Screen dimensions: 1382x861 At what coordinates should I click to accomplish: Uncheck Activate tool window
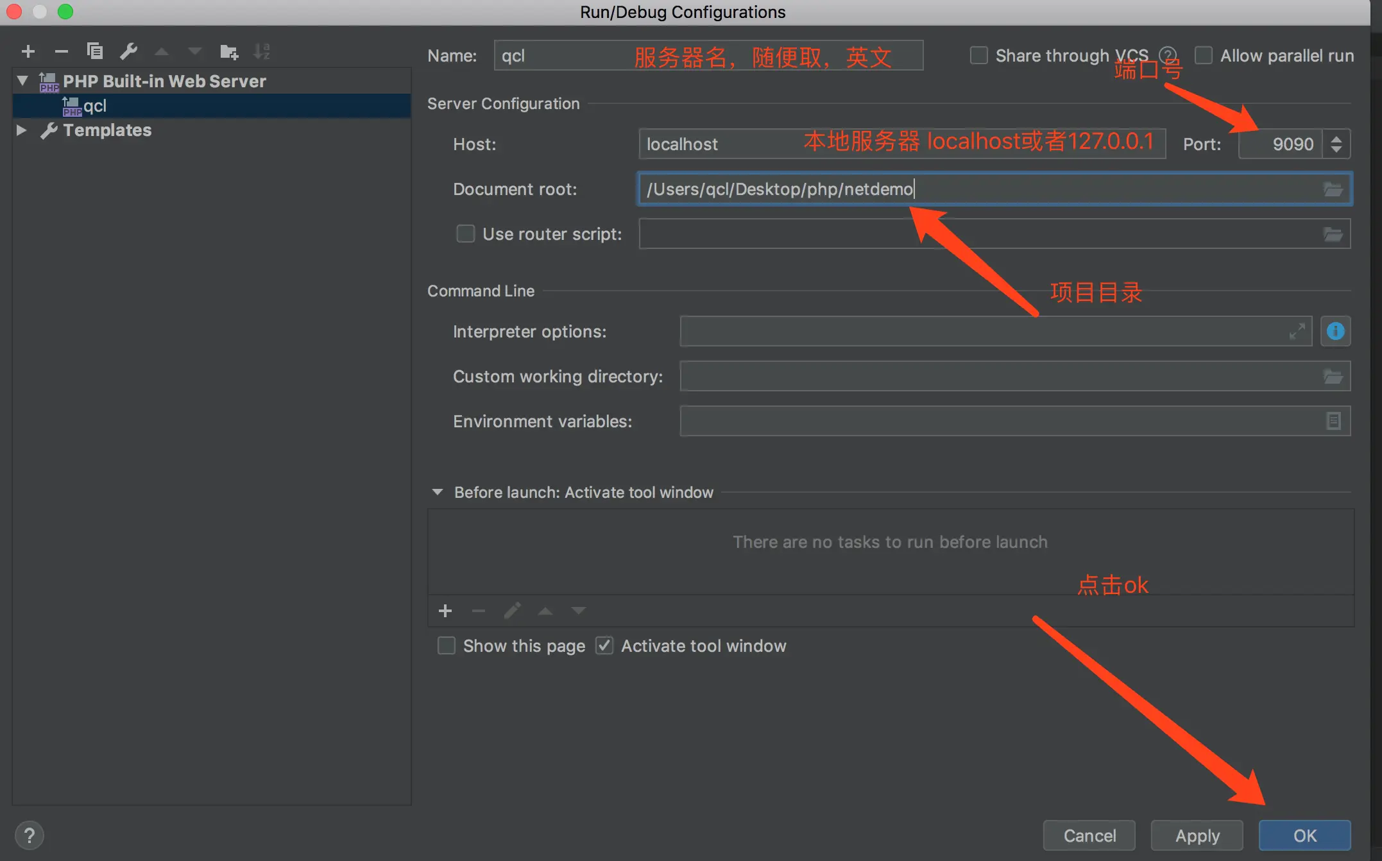604,645
